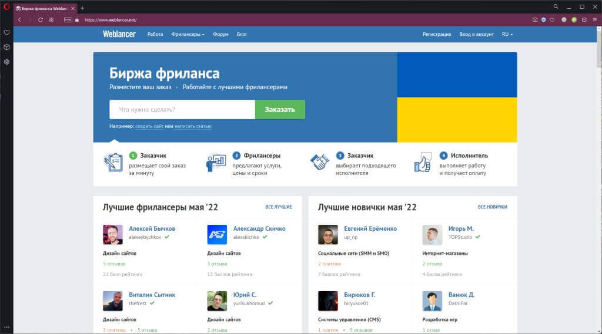
Task: Open Алексей Бычков profile
Action: 152,228
